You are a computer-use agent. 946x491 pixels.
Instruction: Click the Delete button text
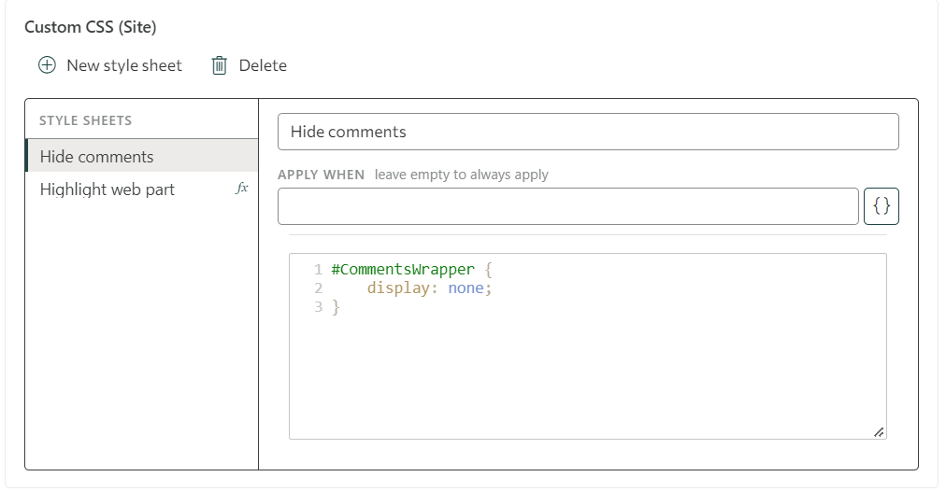point(263,65)
